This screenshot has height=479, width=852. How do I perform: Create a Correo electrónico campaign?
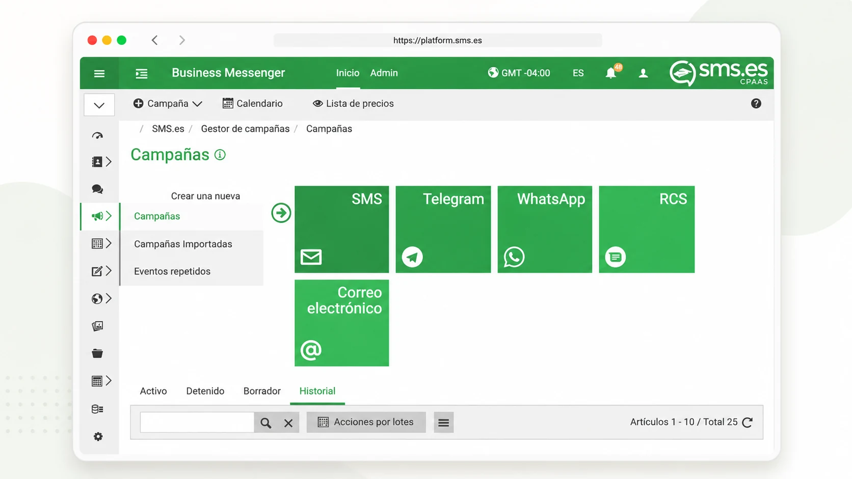coord(341,323)
